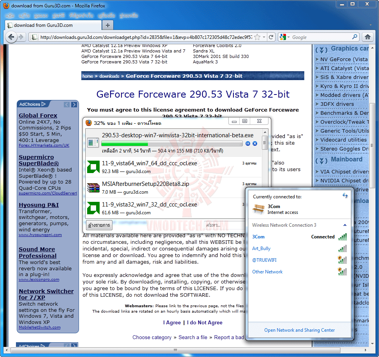Select the connected 3Com network entry
Image resolution: width=379 pixels, height=357 pixels.
click(x=300, y=237)
